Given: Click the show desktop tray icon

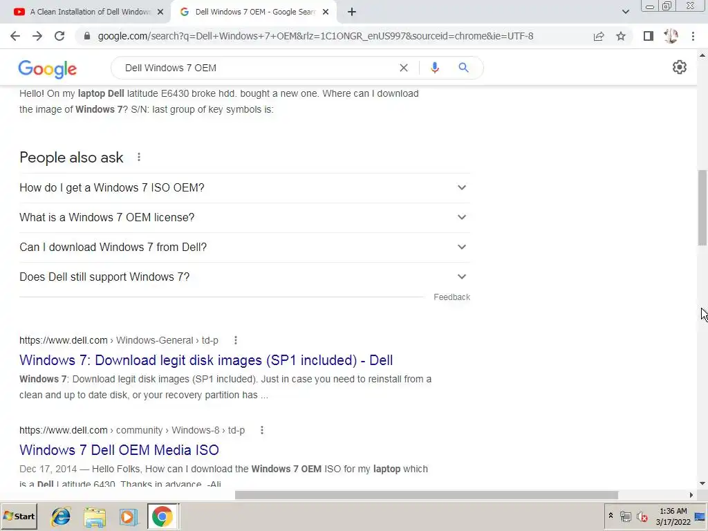Looking at the screenshot, I should [700, 516].
